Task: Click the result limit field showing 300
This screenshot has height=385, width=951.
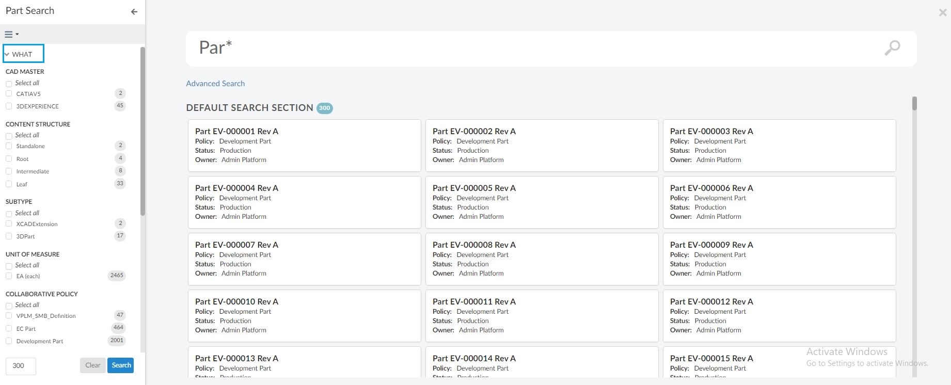Action: click(21, 366)
